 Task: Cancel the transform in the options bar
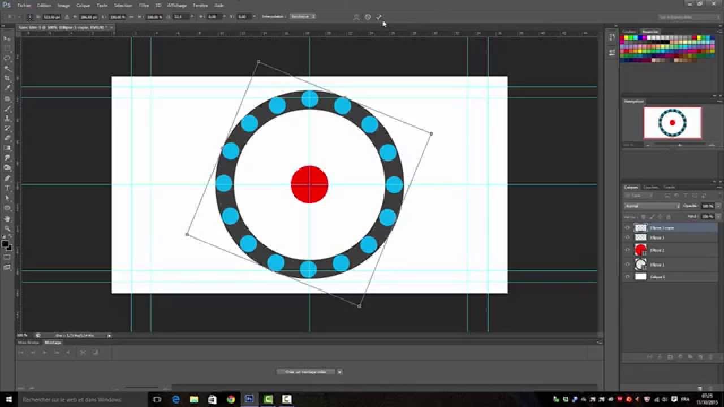pos(368,17)
